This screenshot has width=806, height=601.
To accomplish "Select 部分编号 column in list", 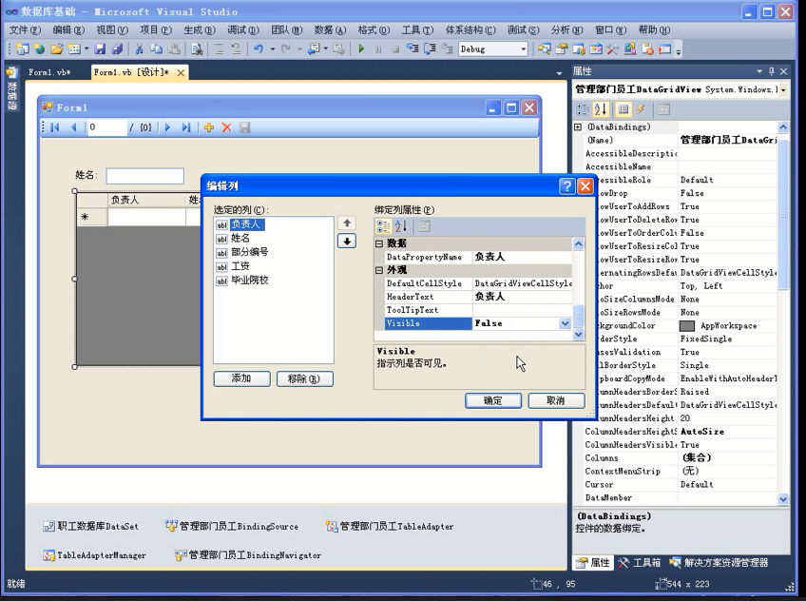I will coord(249,252).
